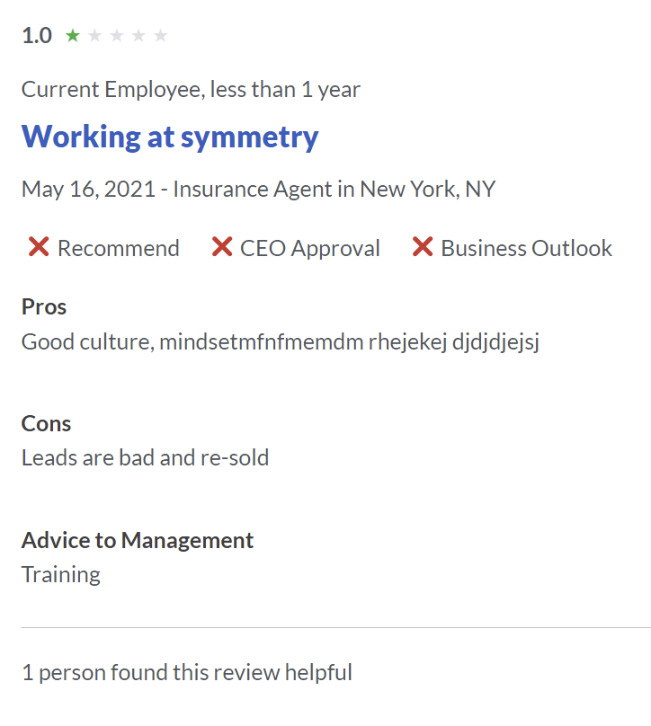Open the 'Working at symmetry' review title
Image resolution: width=651 pixels, height=726 pixels.
170,137
